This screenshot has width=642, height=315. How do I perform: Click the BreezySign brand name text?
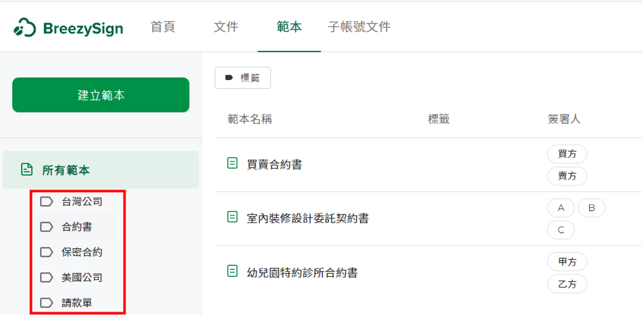(83, 28)
